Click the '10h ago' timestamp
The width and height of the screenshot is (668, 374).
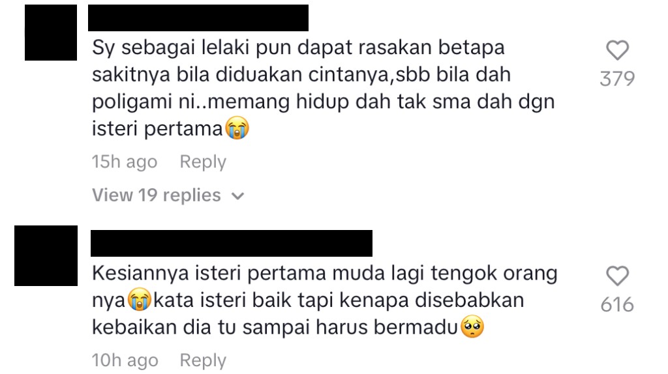pos(125,360)
